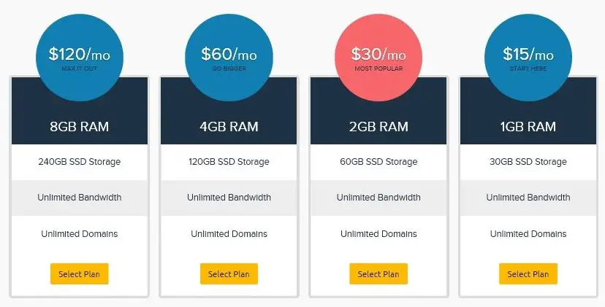The height and width of the screenshot is (307, 605).
Task: Click the 4GB RAM heading
Action: pos(229,127)
